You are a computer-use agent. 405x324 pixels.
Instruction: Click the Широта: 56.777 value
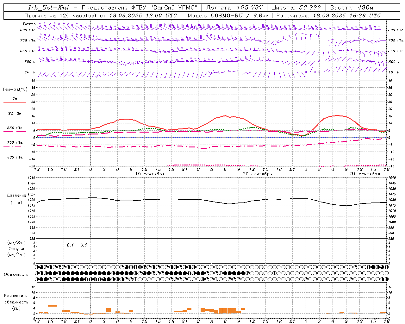click(x=296, y=8)
